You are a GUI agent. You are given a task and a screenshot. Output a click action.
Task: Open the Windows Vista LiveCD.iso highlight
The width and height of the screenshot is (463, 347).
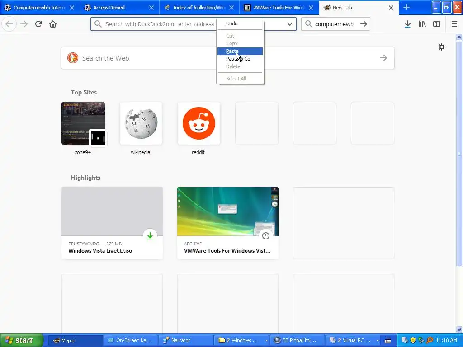pos(112,223)
